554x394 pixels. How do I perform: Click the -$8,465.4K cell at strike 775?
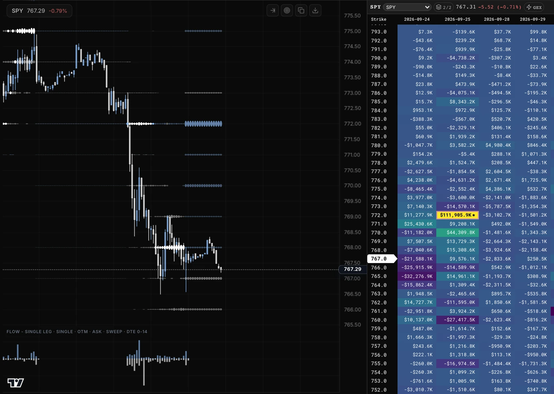pyautogui.click(x=417, y=189)
